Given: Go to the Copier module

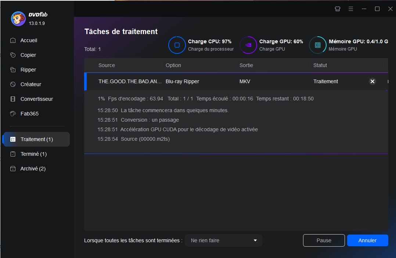Looking at the screenshot, I should 28,55.
